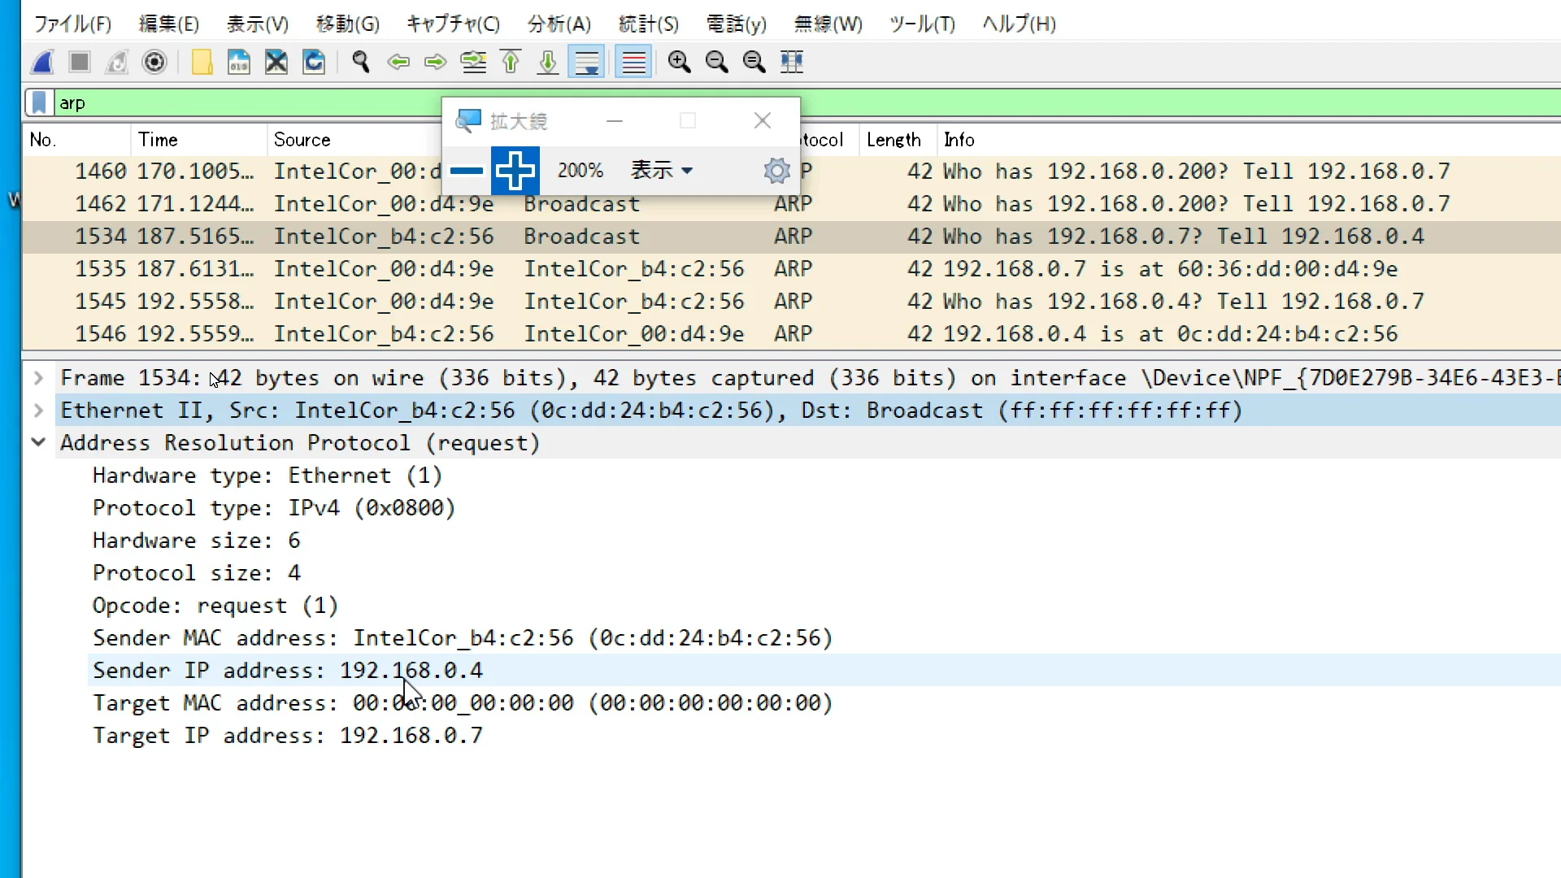Screen dimensions: 1561x878
Task: Restart the current capture
Action: coord(117,62)
